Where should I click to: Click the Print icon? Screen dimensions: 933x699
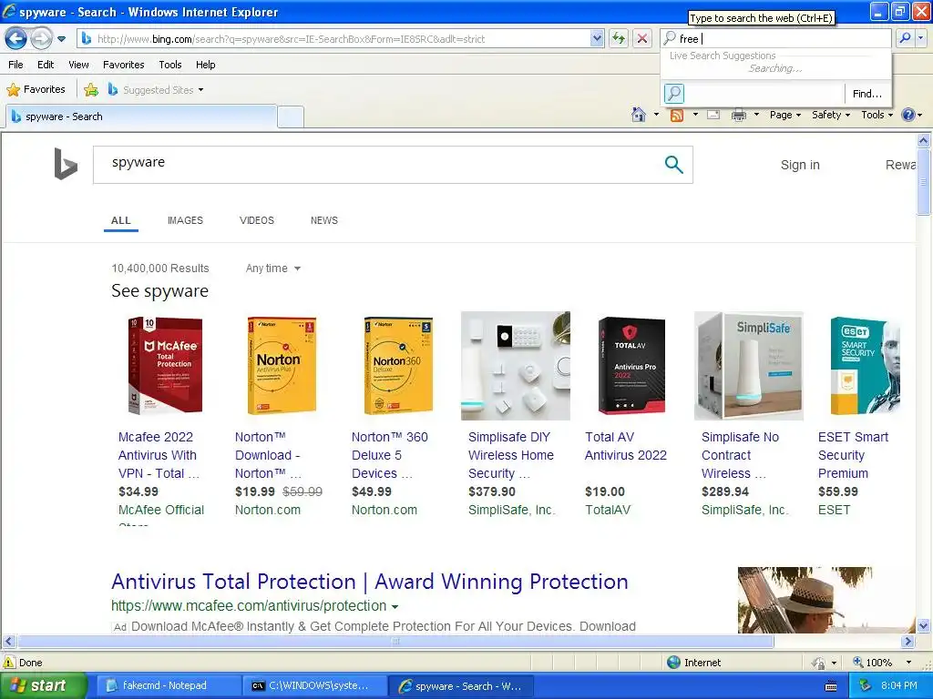(738, 115)
